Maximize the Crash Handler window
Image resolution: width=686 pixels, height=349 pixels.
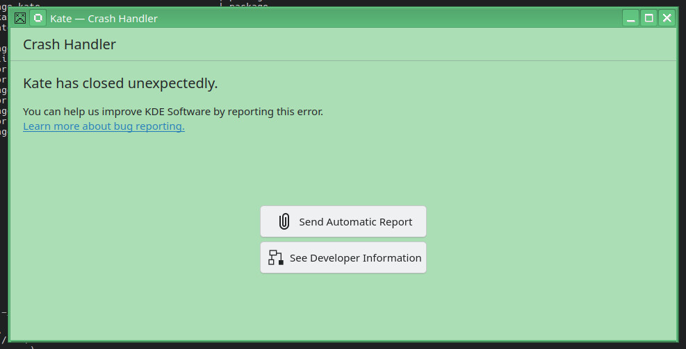pyautogui.click(x=648, y=18)
